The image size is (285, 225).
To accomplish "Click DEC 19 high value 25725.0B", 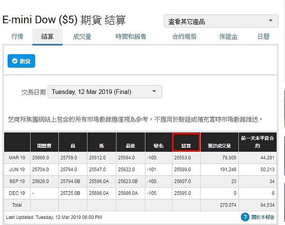I will point(70,193).
